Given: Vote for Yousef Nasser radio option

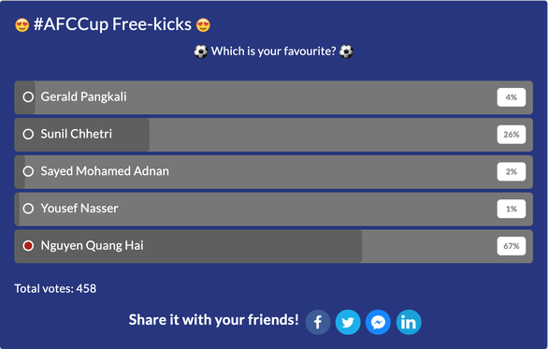Looking at the screenshot, I should pyautogui.click(x=28, y=209).
